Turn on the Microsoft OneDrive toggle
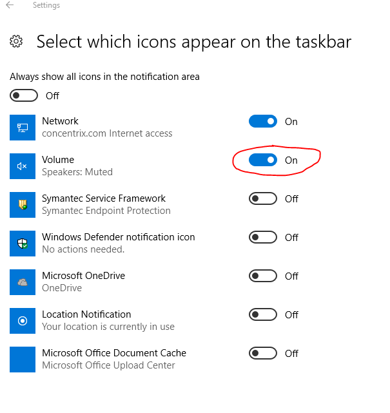 click(263, 276)
